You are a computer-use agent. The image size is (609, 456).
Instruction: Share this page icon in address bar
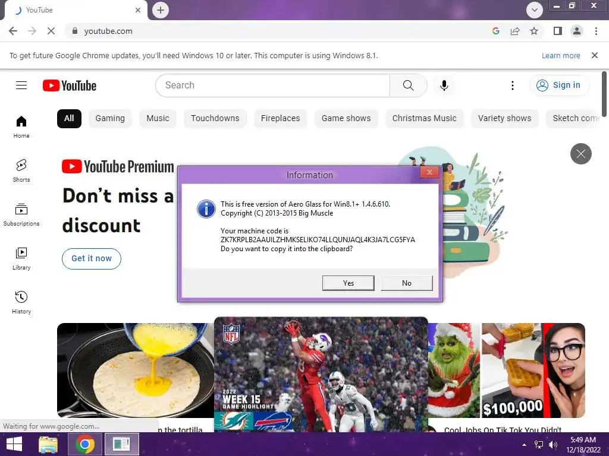point(515,31)
